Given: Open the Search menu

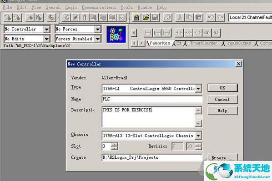Looking at the screenshot, I should pyautogui.click(x=53, y=7).
